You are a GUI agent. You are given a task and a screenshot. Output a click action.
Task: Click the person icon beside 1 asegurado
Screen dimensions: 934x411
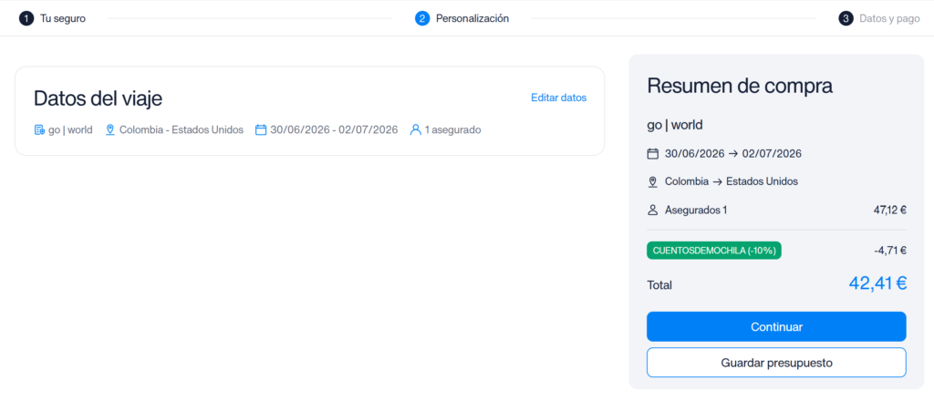tap(415, 129)
